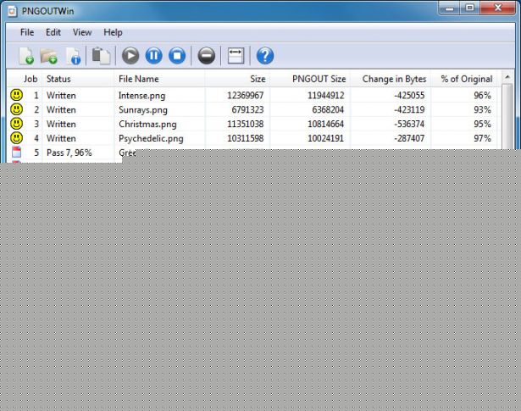Click the scrollbar up arrow
This screenshot has width=521, height=411.
[x=507, y=77]
